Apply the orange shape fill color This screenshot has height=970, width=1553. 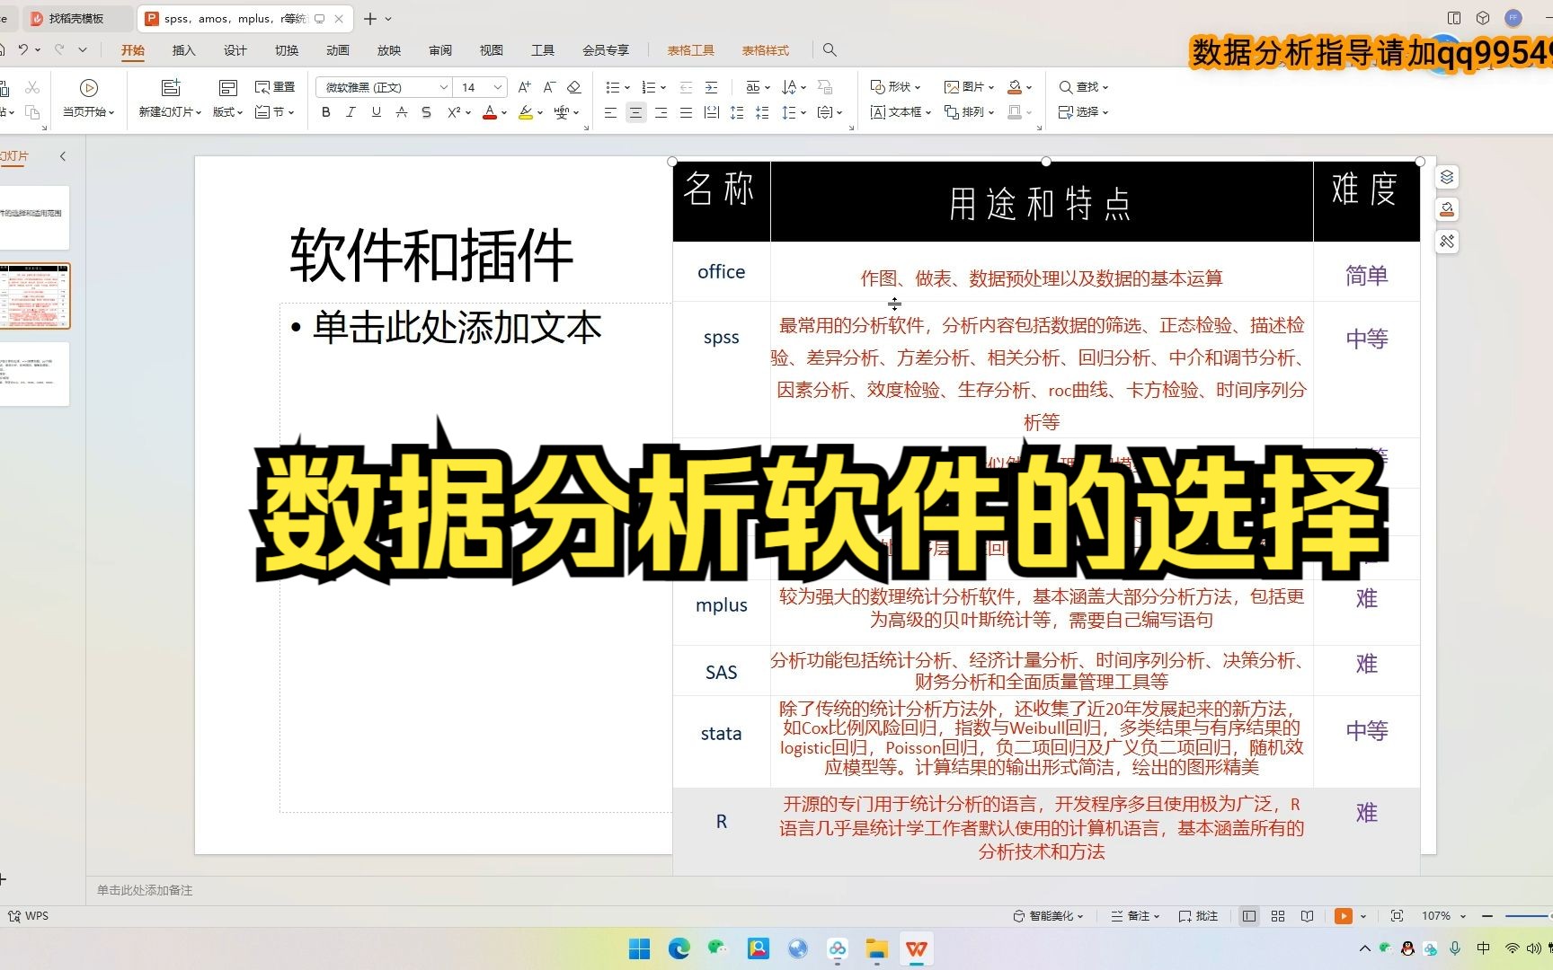tap(1015, 87)
